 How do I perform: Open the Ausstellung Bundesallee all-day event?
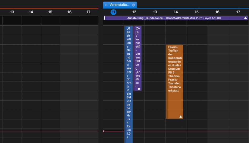[x=174, y=18]
